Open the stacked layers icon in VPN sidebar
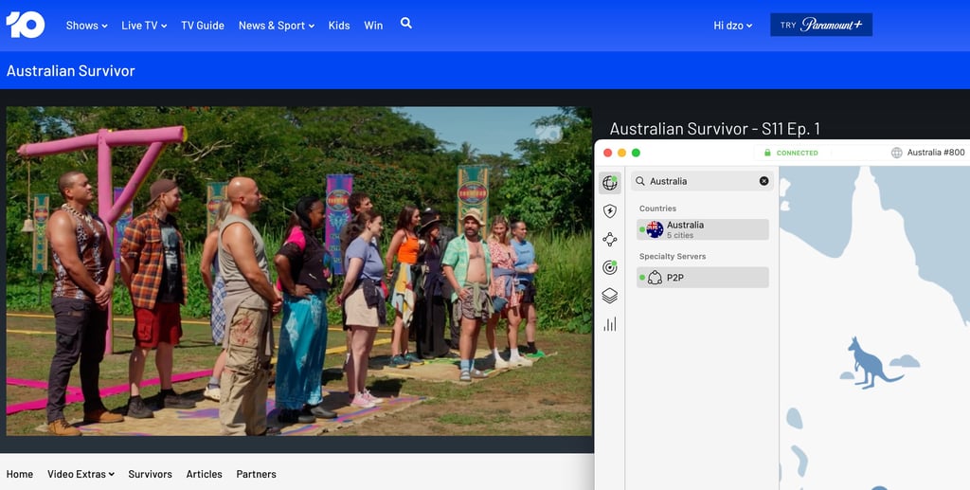This screenshot has width=970, height=490. click(610, 296)
